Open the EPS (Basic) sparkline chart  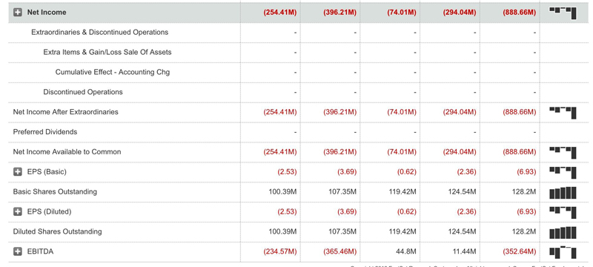pyautogui.click(x=563, y=173)
